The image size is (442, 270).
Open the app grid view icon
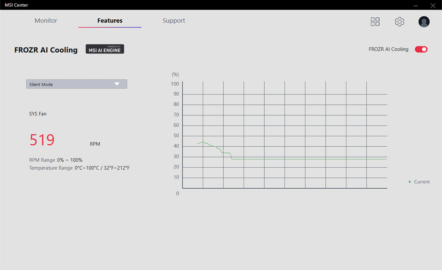coord(375,22)
